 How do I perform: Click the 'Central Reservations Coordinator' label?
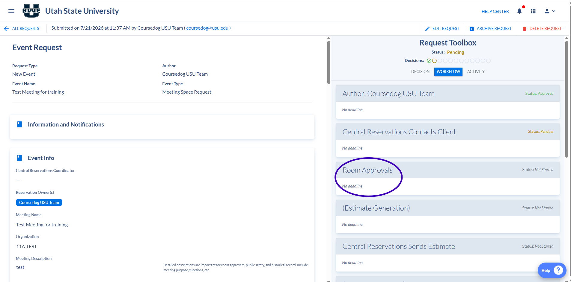point(45,171)
